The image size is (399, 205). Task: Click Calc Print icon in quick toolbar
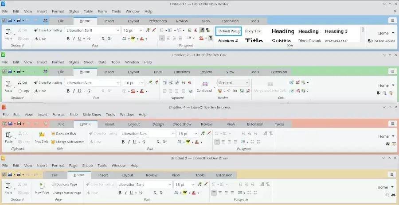(x=45, y=71)
